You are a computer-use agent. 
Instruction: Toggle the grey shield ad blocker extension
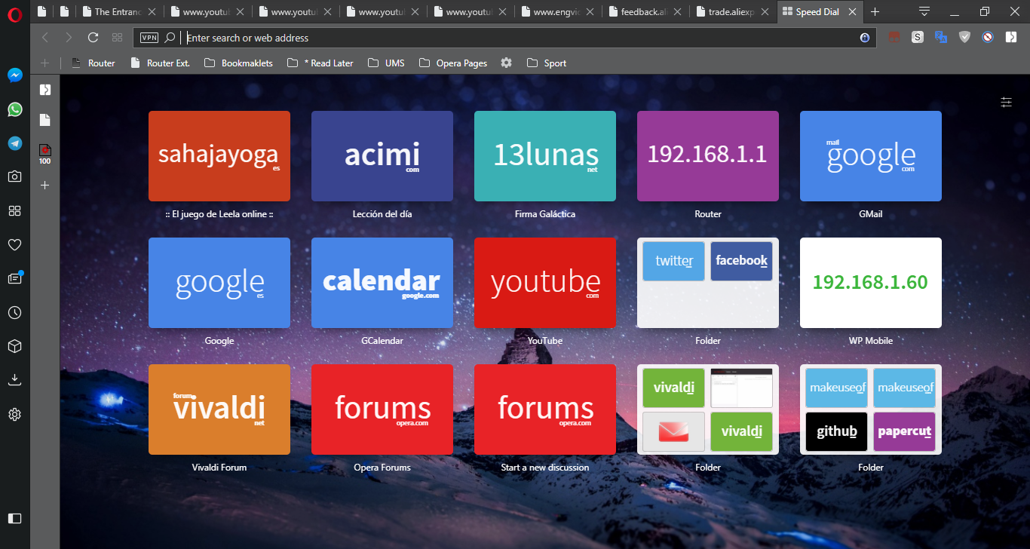click(x=964, y=37)
